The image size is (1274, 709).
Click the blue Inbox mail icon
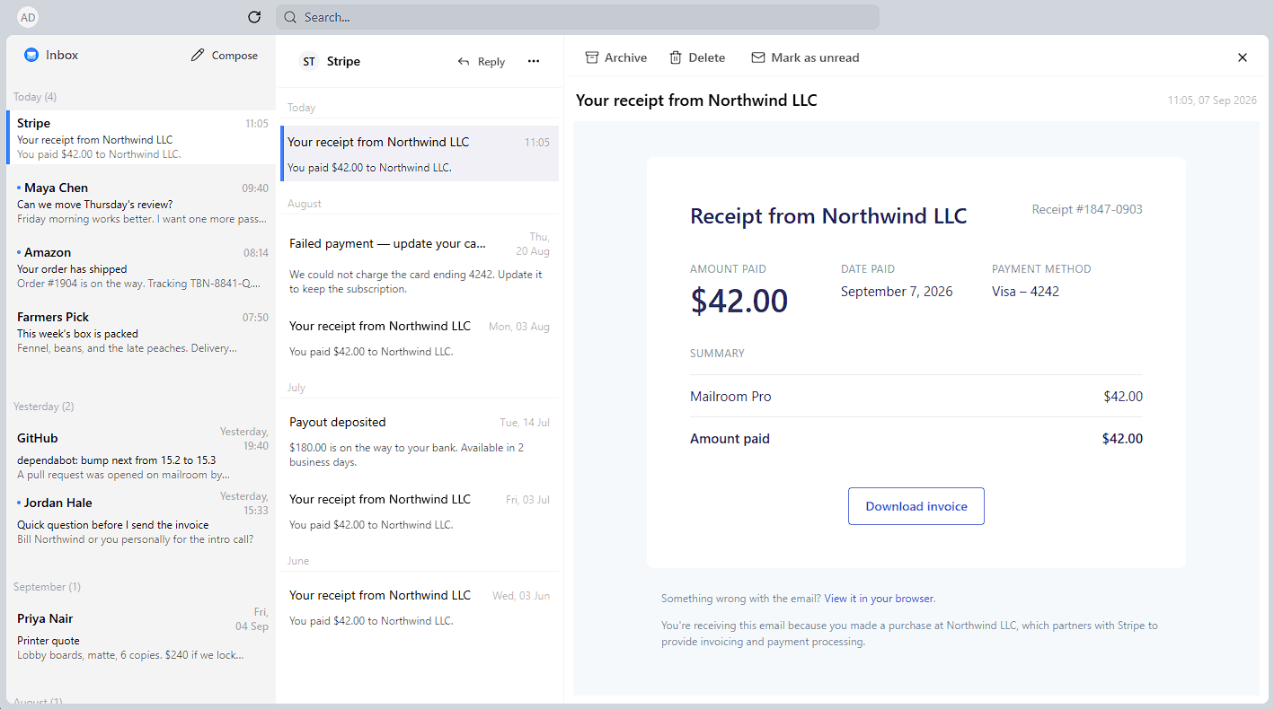31,55
